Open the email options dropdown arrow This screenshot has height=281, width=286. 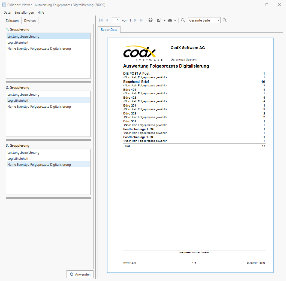point(175,20)
